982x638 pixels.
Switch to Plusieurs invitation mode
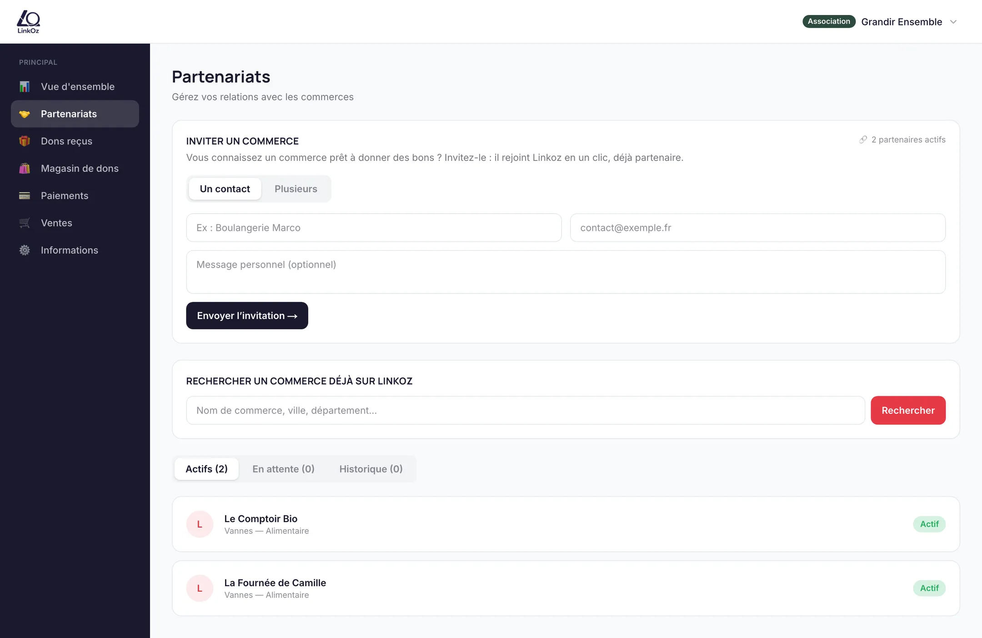coord(296,189)
